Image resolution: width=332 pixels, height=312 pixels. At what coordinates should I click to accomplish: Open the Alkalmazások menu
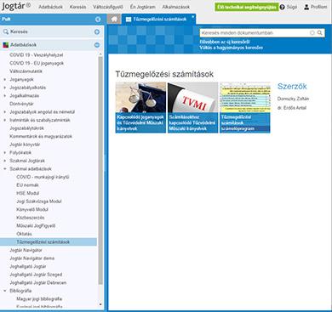coord(176,7)
